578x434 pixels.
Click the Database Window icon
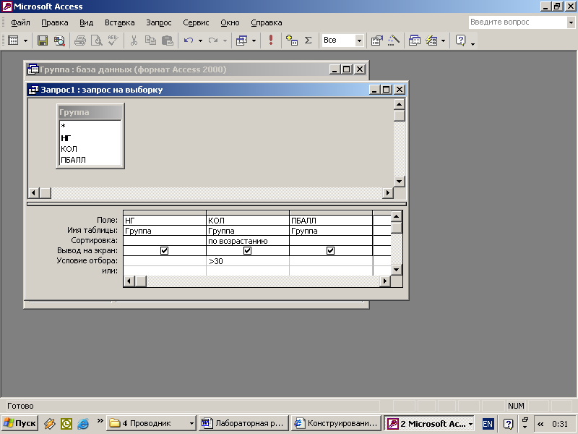415,41
